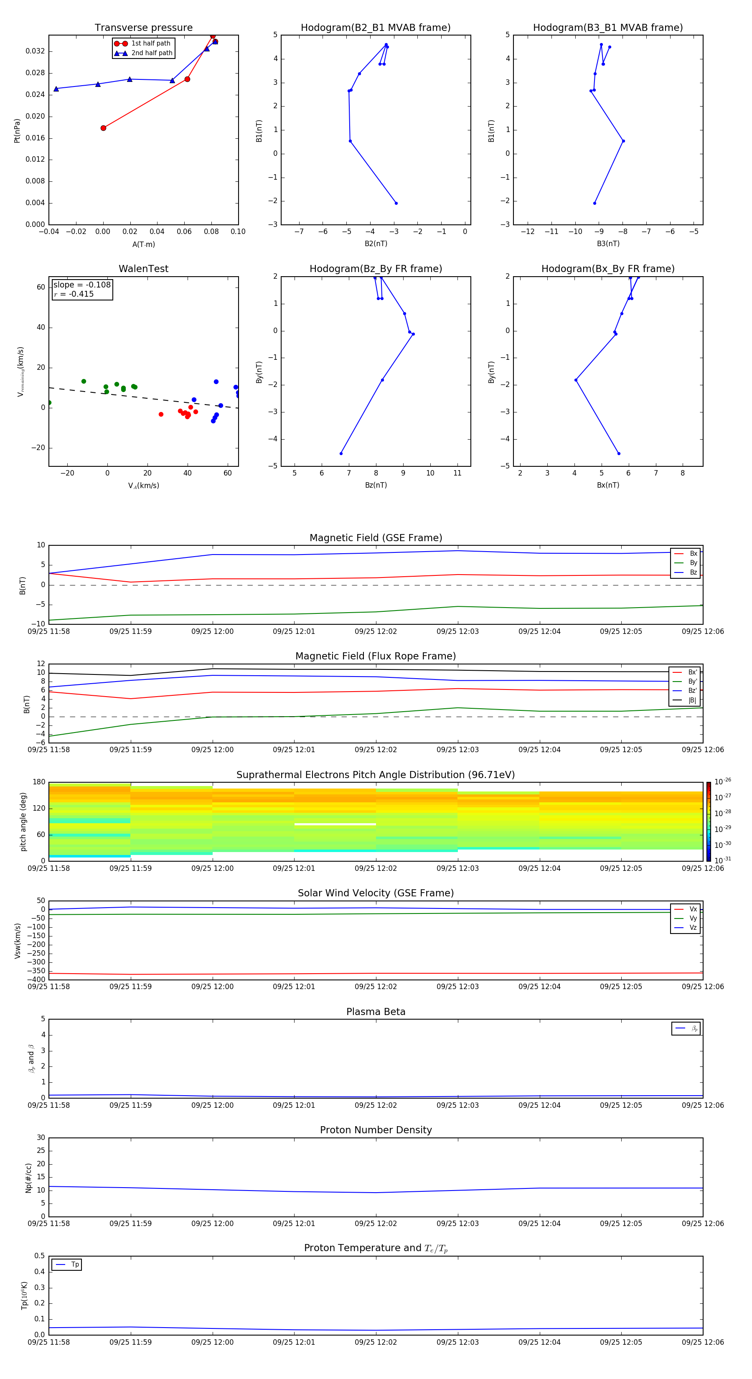Viewport: 752px width, 1379px height.
Task: Click the lowest red circle in Transverse pressure
Action: [x=103, y=128]
